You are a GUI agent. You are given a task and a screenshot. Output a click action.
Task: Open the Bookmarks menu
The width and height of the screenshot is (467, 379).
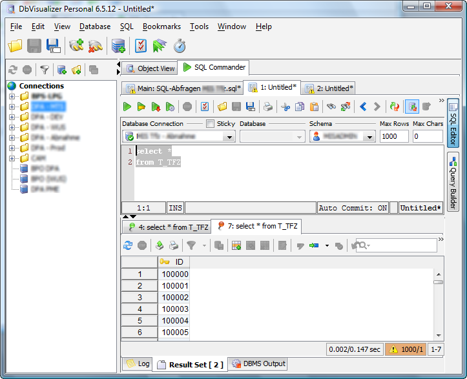[x=161, y=26]
